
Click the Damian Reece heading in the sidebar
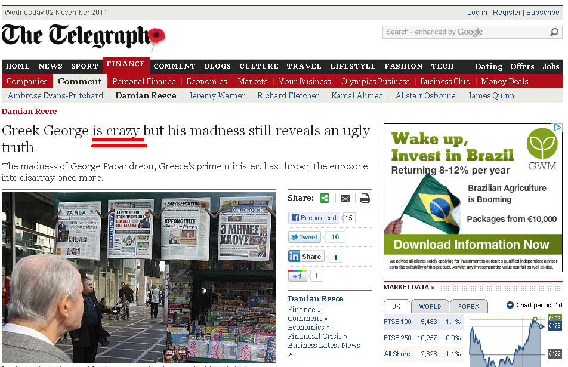316,298
